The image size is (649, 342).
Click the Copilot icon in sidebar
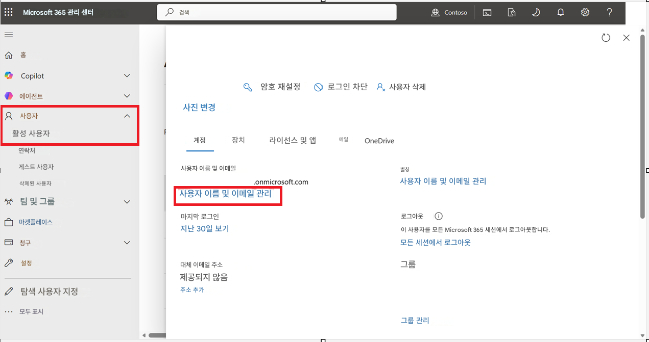9,75
